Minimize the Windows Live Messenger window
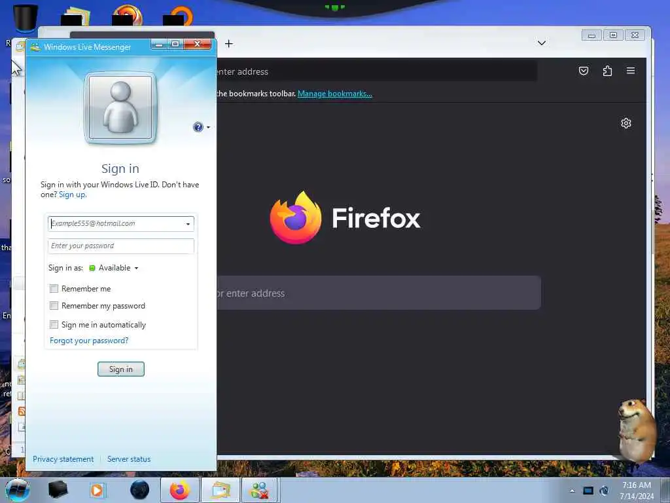The width and height of the screenshot is (670, 503). [159, 44]
